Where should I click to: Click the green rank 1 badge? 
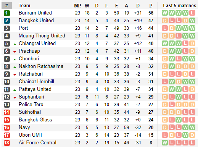pyautogui.click(x=6, y=13)
